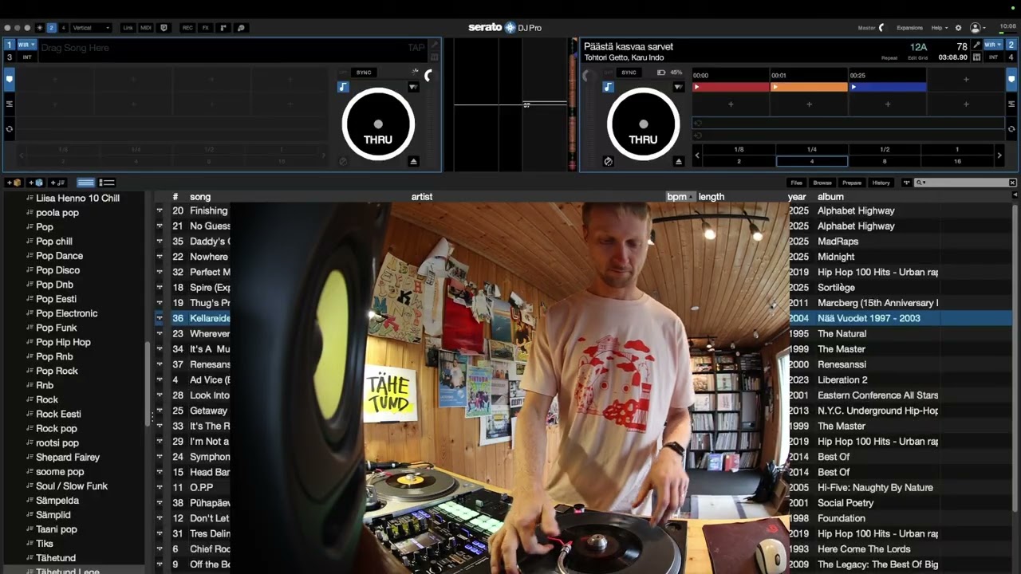The image size is (1021, 574).
Task: Click Edit Grid on the right deck
Action: [918, 58]
